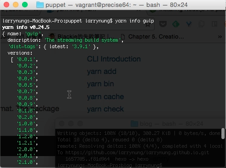Expand the bookmarks overflow chevron

(220, 37)
